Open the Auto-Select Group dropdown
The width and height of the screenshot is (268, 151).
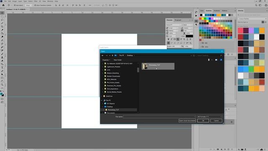click(28, 5)
